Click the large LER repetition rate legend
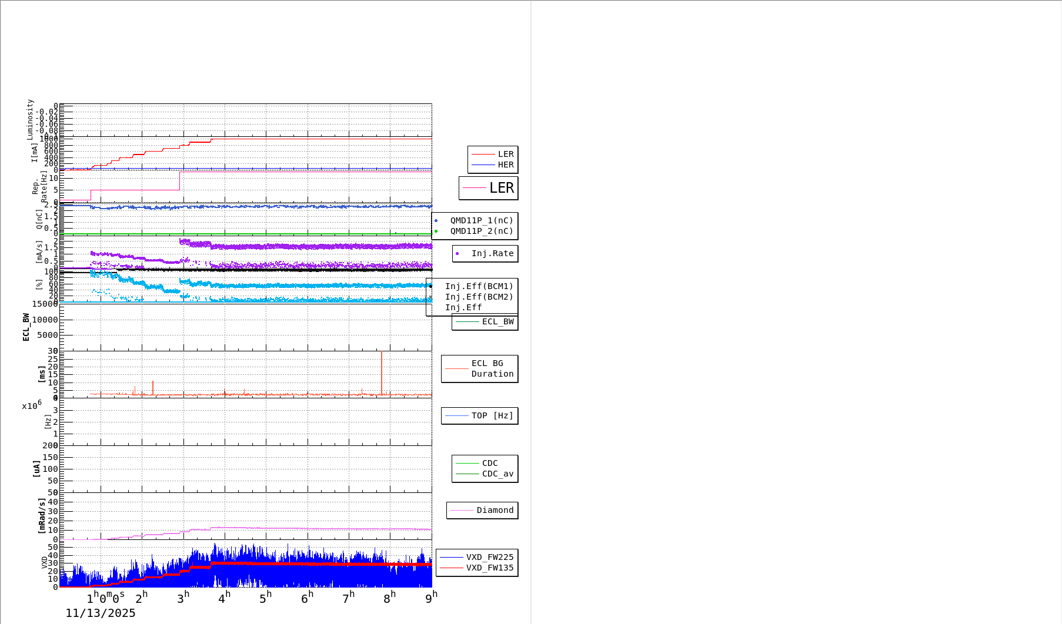1062x624 pixels. 489,188
